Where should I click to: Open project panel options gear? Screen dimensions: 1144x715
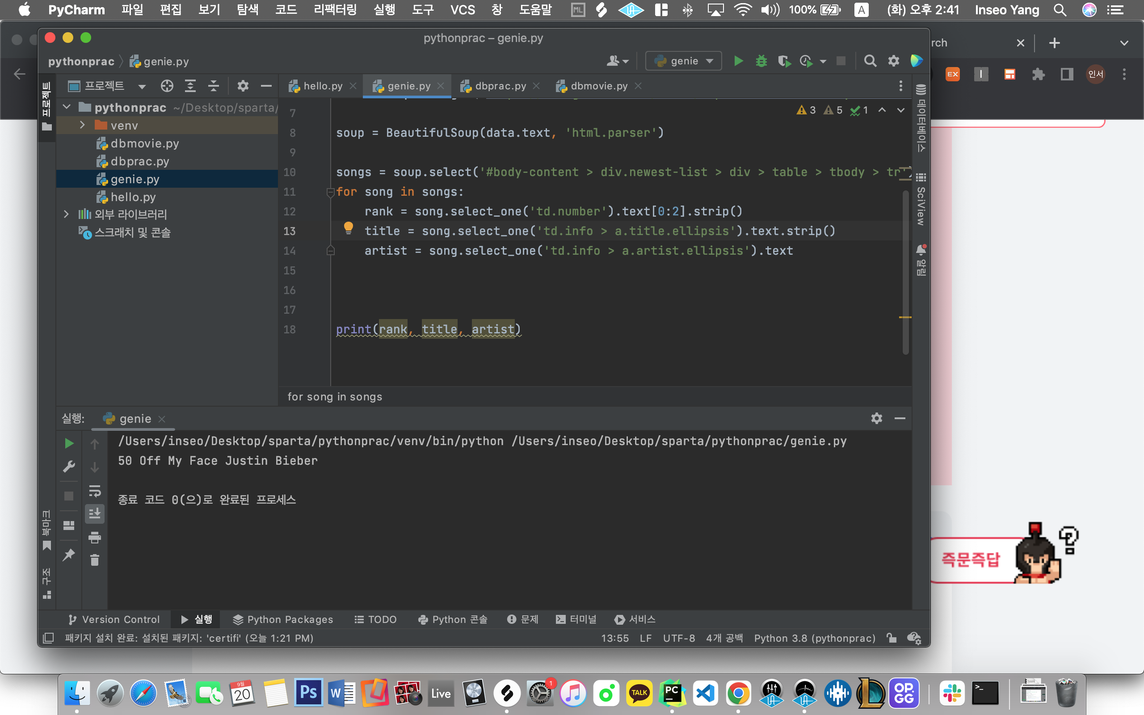pos(243,86)
